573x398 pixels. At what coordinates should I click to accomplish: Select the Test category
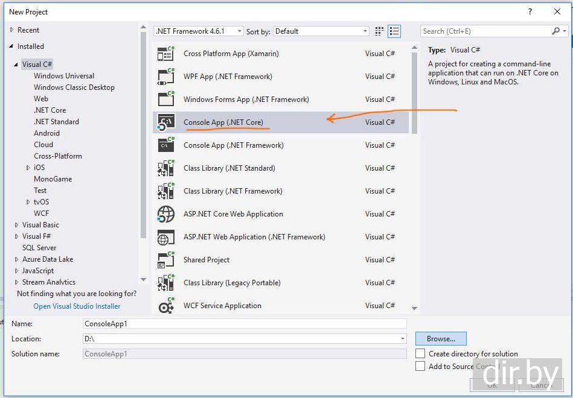coord(40,190)
